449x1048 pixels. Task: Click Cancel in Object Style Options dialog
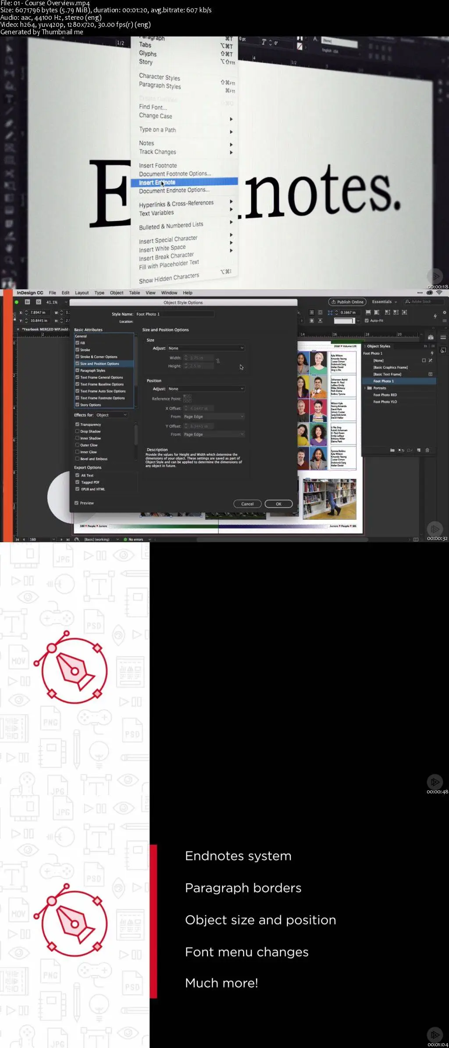pyautogui.click(x=247, y=504)
